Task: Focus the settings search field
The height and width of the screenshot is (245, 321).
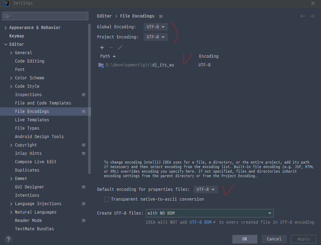Action: coord(45,16)
